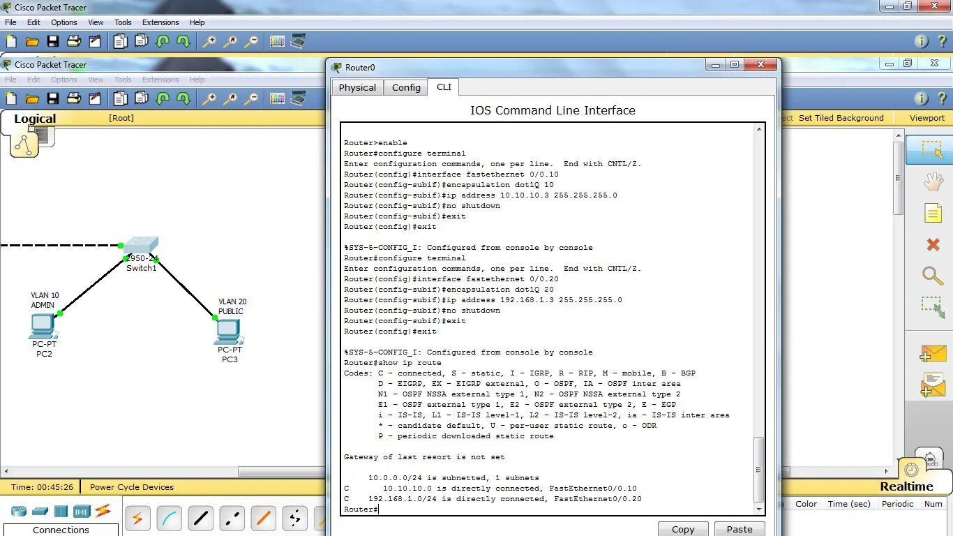
Task: Click Print icon in back window toolbar
Action: [74, 42]
